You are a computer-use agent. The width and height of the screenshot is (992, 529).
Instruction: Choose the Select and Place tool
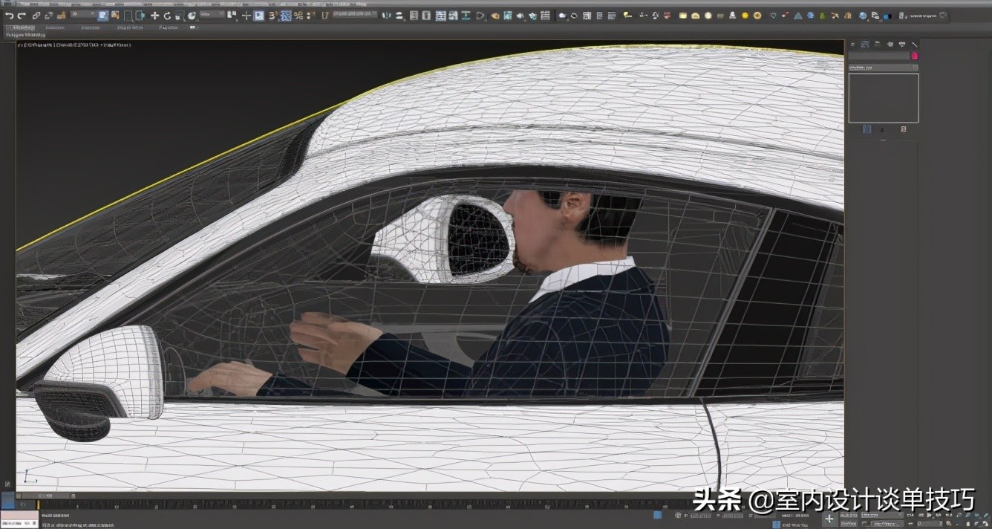tap(192, 16)
